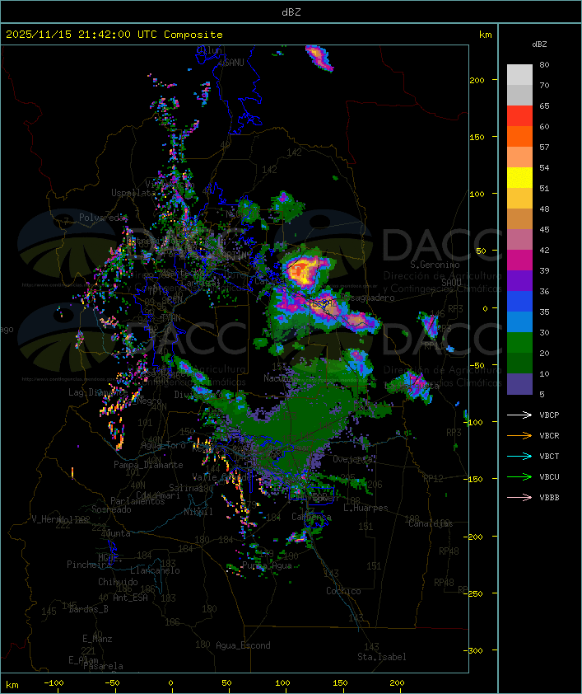Screen dimensions: 582x694
Task: Click the orange VBCR arrow icon
Action: [x=519, y=435]
